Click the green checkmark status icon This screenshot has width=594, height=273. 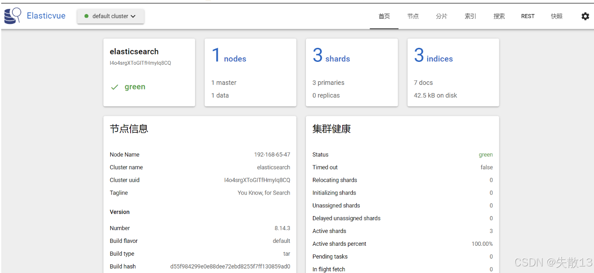click(x=115, y=87)
